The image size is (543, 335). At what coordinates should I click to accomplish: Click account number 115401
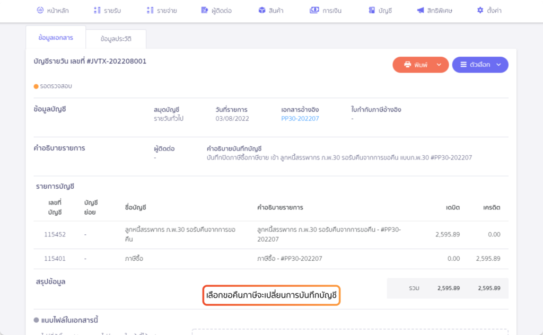point(55,259)
